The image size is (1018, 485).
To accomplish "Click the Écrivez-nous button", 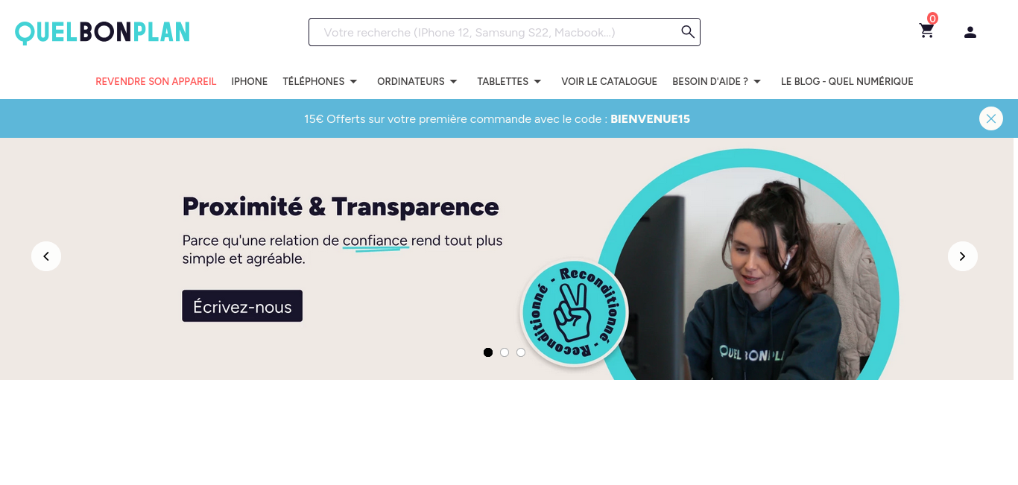I will coord(242,306).
